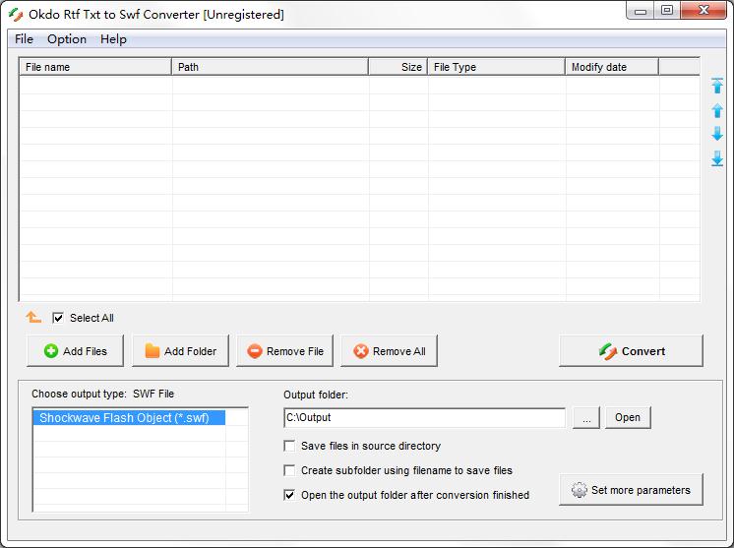Enable Create subfolder using filename option

point(289,470)
